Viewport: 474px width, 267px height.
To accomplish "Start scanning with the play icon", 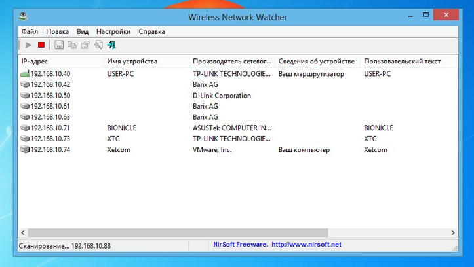I will [x=29, y=45].
